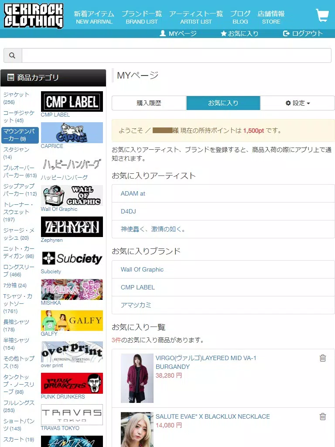Open the Subciety brand logo
Viewport: 335px width, 447px height.
tap(72, 258)
